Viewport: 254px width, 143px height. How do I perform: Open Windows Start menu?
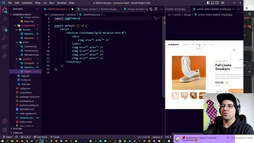tap(2, 141)
